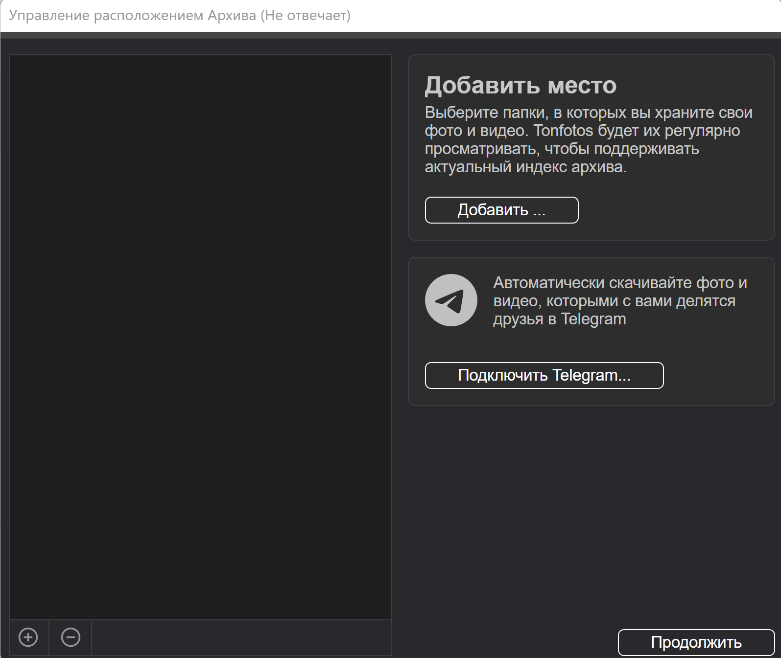
Task: Click the word "Tonfotos" in the description
Action: [563, 131]
